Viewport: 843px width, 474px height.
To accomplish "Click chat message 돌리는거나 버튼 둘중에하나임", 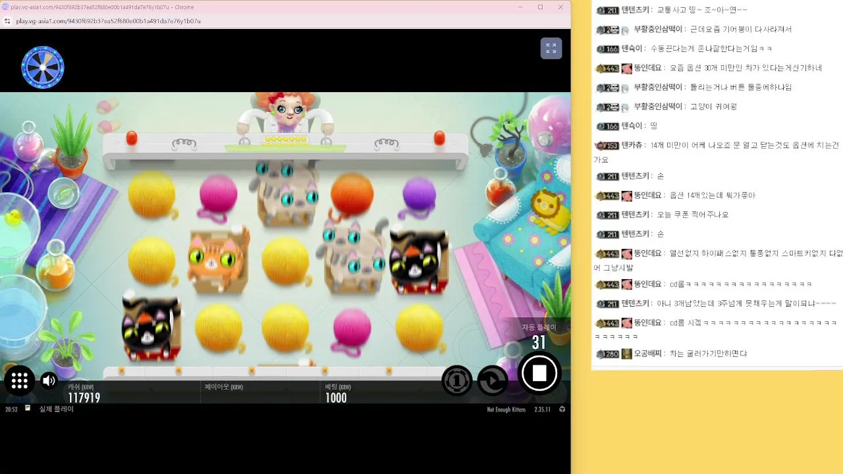I will (x=740, y=87).
